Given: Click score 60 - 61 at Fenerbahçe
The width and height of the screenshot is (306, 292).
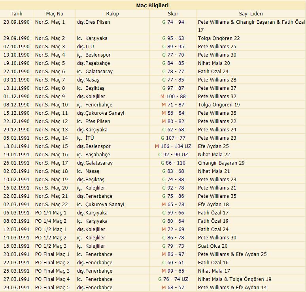Looking at the screenshot, I should pos(173,262).
